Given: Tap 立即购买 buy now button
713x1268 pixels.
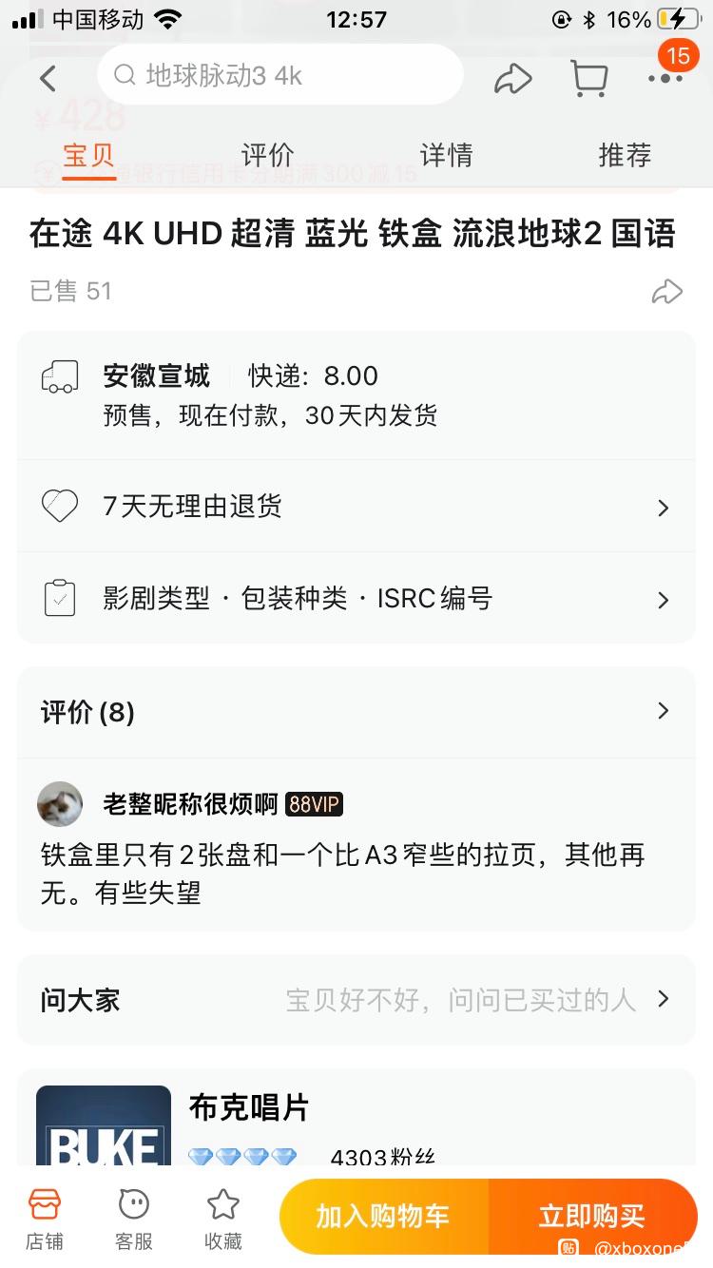Looking at the screenshot, I should point(592,1216).
